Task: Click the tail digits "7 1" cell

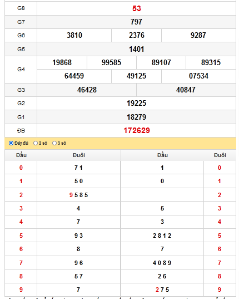Action: tap(78, 168)
